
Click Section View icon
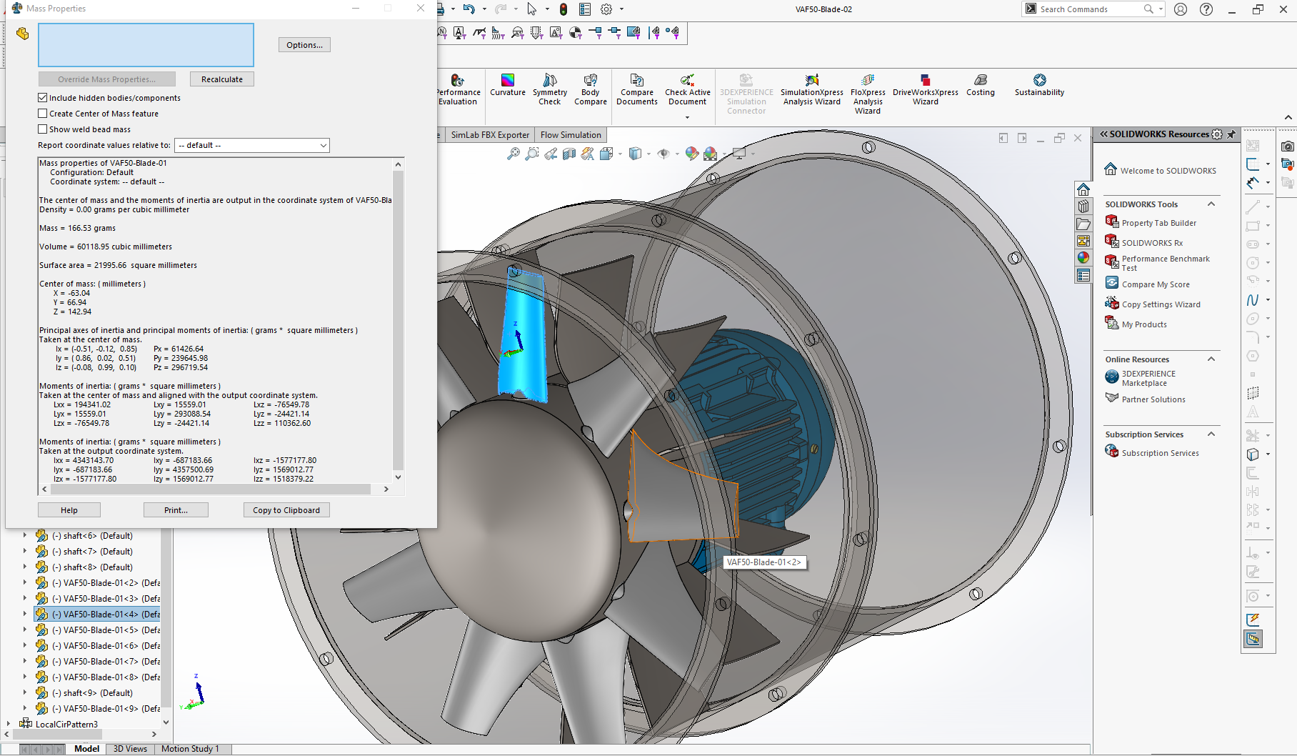point(569,154)
